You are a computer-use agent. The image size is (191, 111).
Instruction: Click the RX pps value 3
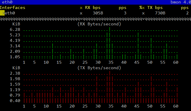(x=125, y=13)
